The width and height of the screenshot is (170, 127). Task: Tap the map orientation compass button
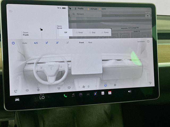148,15
